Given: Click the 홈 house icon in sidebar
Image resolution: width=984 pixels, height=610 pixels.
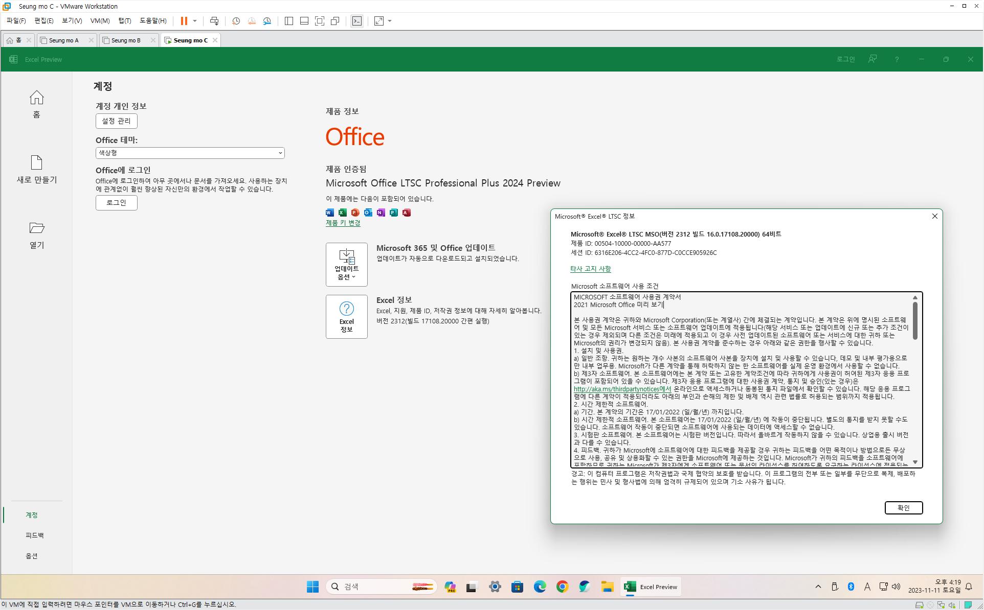Looking at the screenshot, I should click(x=36, y=98).
